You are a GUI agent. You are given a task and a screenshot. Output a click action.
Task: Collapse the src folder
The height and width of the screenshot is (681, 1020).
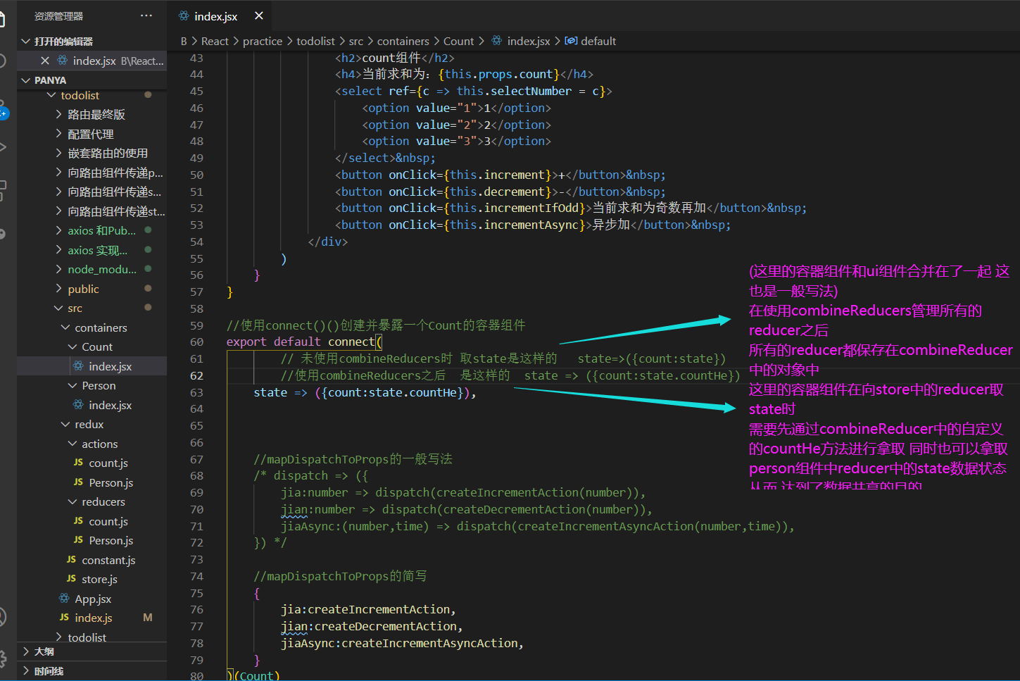coord(58,308)
